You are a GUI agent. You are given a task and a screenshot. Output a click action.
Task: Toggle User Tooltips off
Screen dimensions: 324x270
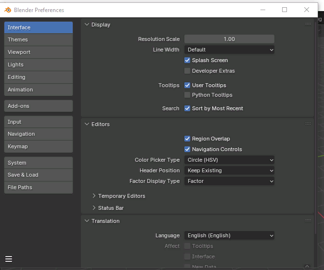187,85
